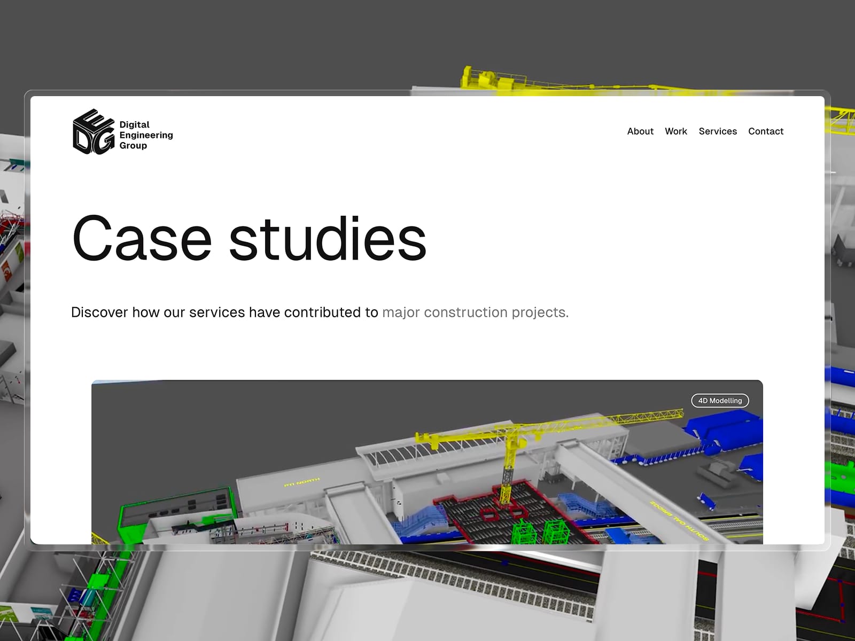Open the Services navigation link
The image size is (855, 641).
[x=718, y=131]
